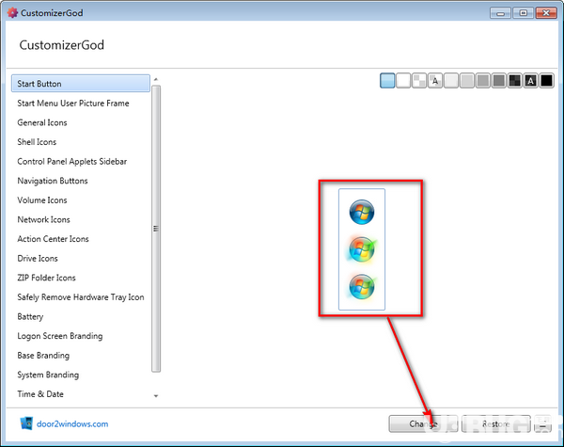The width and height of the screenshot is (564, 447).
Task: Choose Navigation Buttons in the list
Action: pyautogui.click(x=53, y=181)
